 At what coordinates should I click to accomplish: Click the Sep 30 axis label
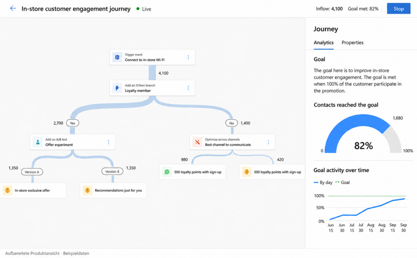pyautogui.click(x=404, y=228)
